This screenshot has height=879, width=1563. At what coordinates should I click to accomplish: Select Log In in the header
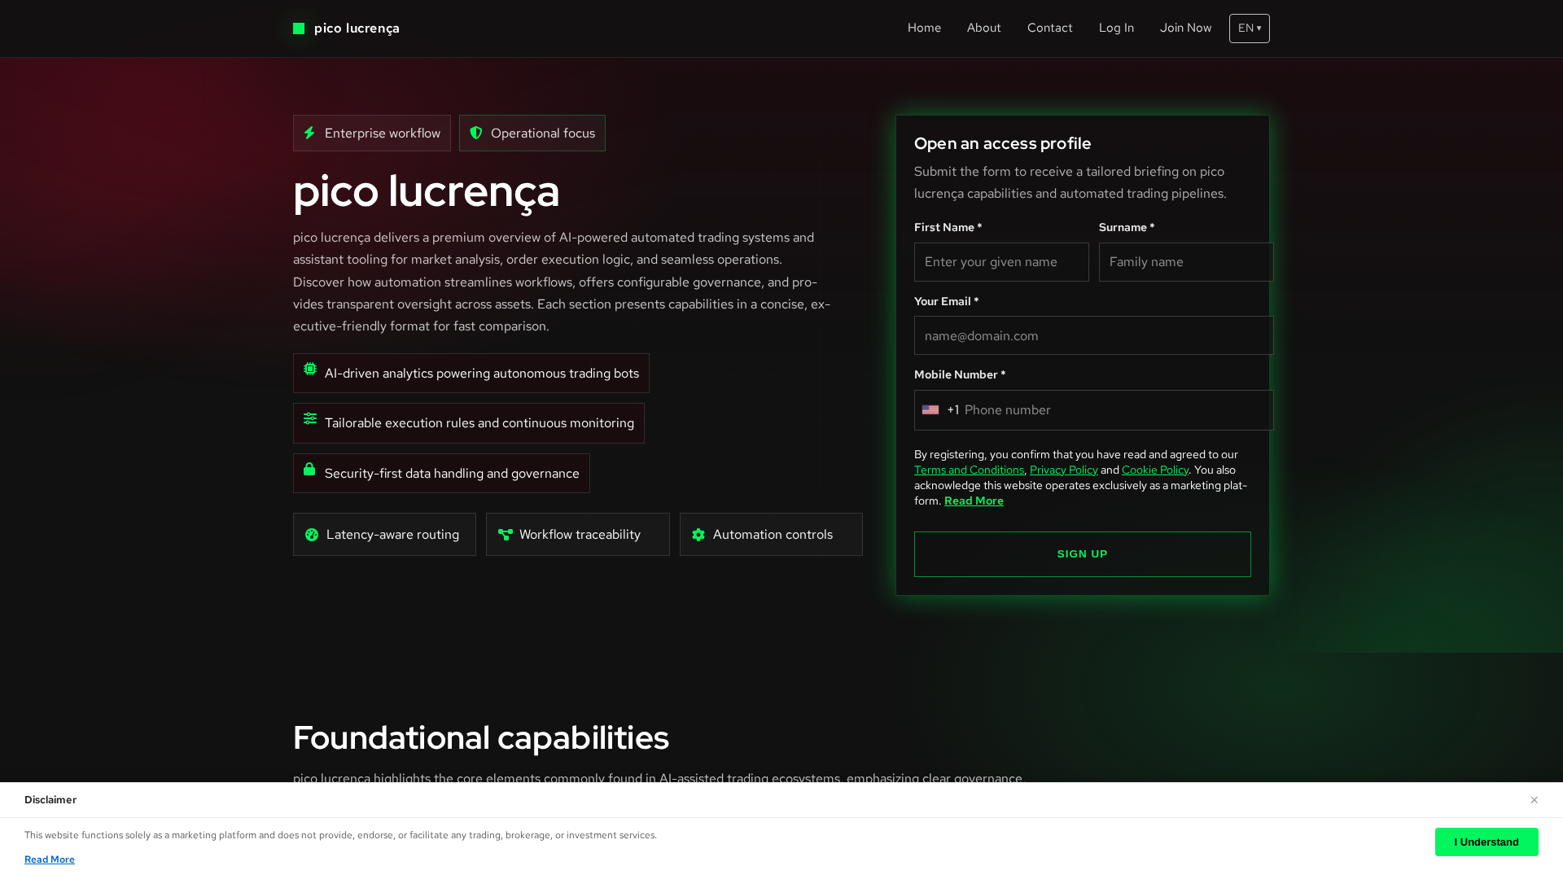pos(1116,28)
